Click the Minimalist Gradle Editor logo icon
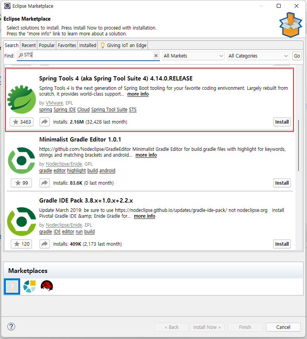The image size is (307, 339). click(21, 161)
